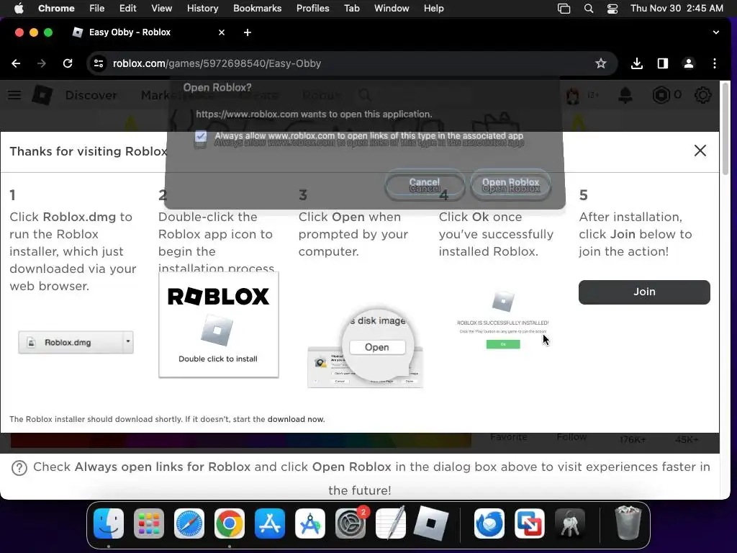Click the download now link
The width and height of the screenshot is (737, 553).
(x=296, y=420)
